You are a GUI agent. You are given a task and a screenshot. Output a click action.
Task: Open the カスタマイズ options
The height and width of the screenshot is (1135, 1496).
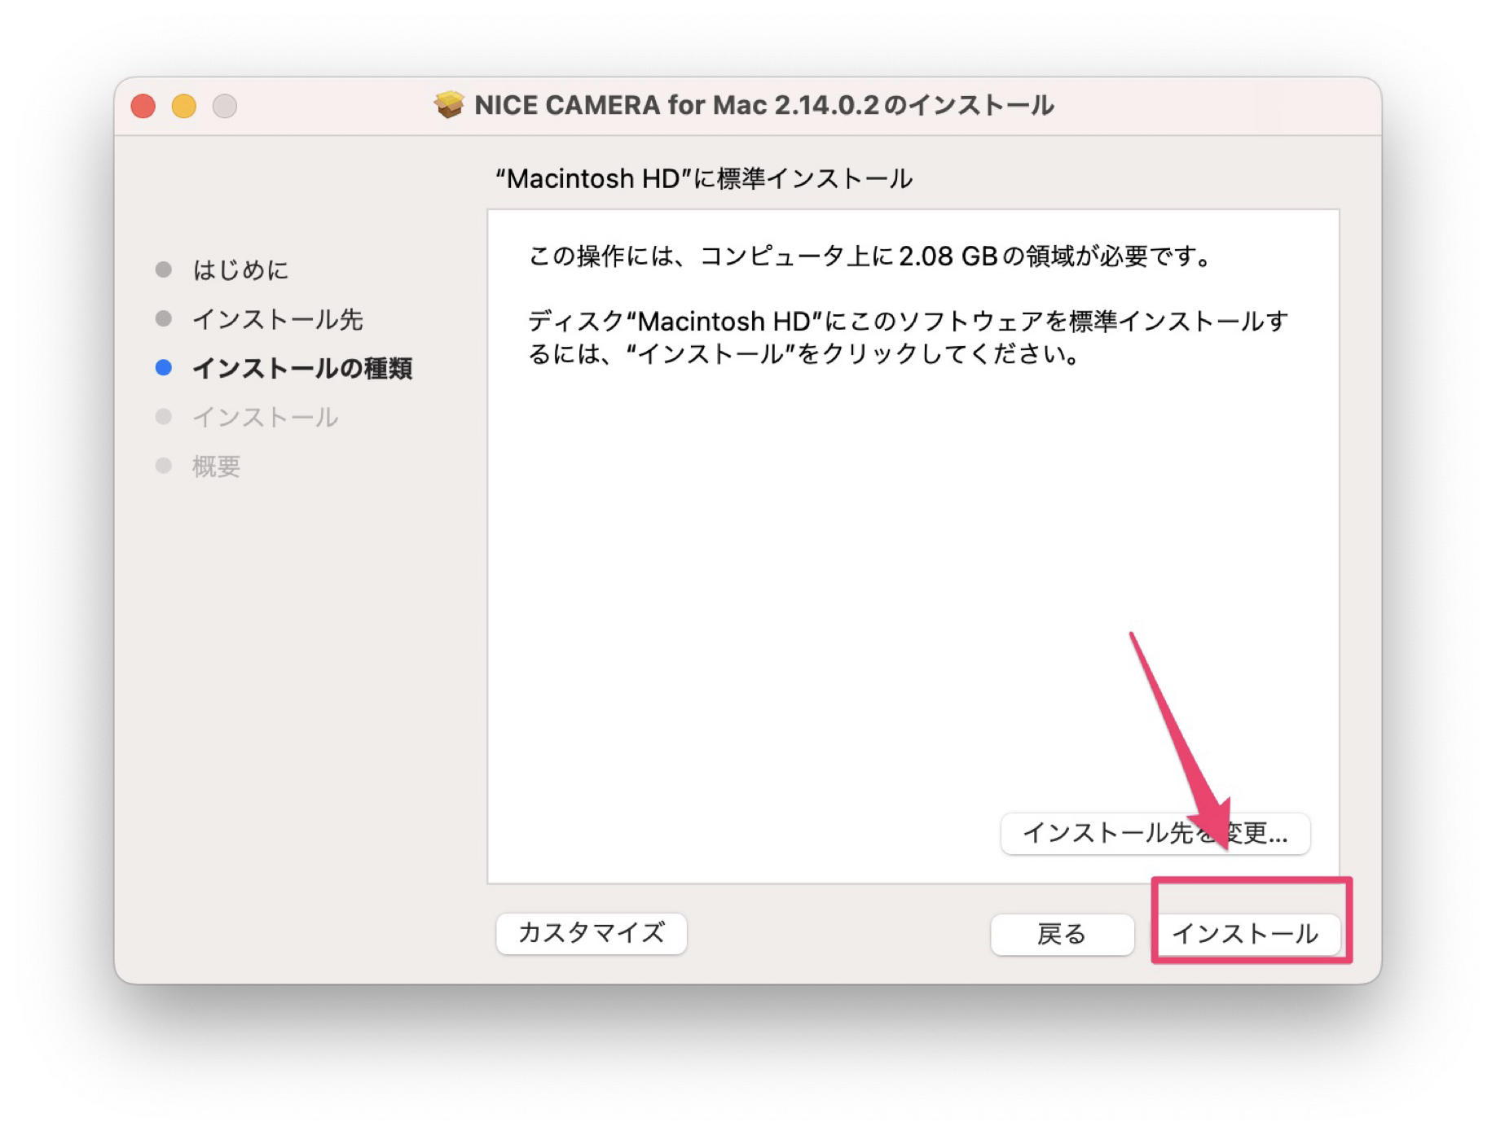591,932
